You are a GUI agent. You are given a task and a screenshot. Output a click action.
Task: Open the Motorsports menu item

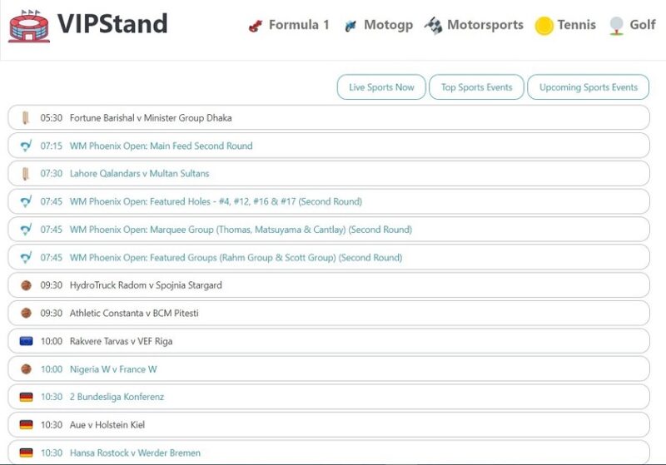tap(485, 25)
